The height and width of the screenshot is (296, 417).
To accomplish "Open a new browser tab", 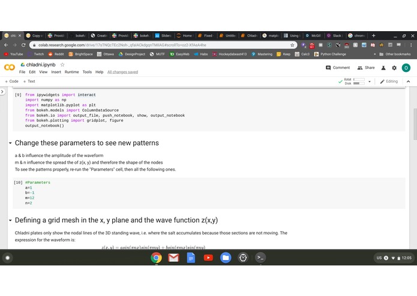I will pos(373,35).
